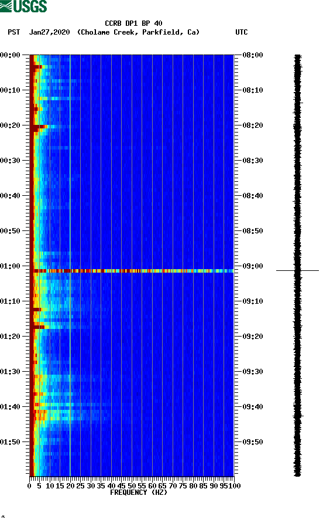Viewport: 323px width, 523px height.
Task: Click the 'PST' timezone label
Action: coord(14,32)
